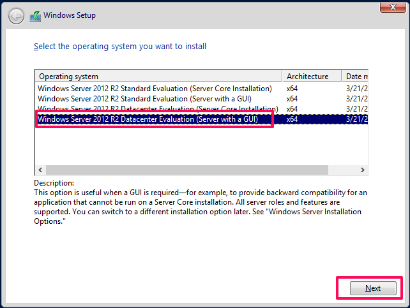Select Datacenter Evaluation (Server Core Installation) row
This screenshot has height=308, width=410.
tap(201, 109)
